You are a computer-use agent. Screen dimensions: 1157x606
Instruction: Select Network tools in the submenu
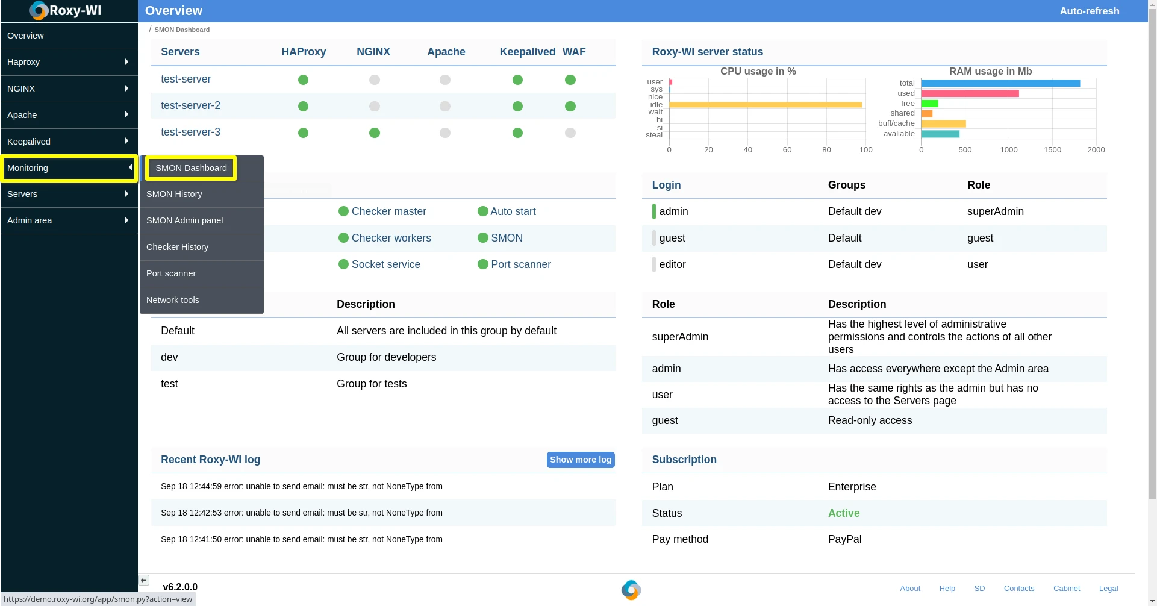pyautogui.click(x=173, y=299)
